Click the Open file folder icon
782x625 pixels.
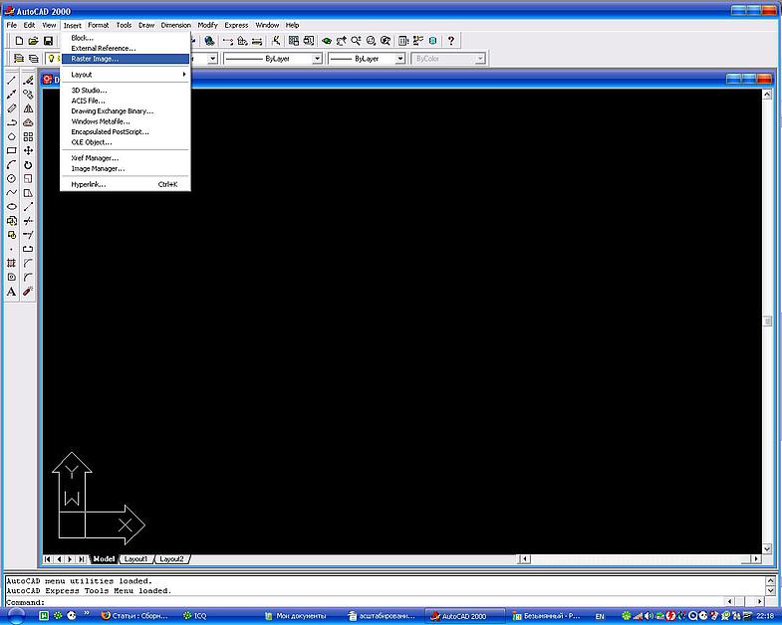[x=34, y=41]
